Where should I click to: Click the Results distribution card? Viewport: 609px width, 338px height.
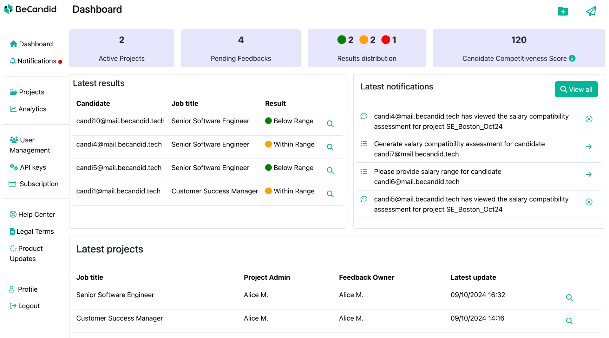367,48
